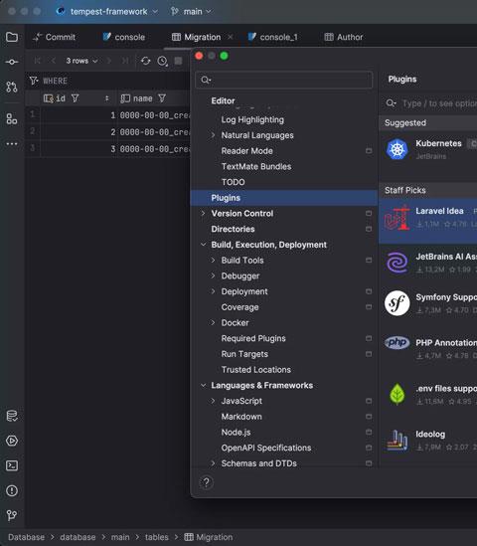The width and height of the screenshot is (477, 546).
Task: Open the Pull Requests tool window
Action: [x=12, y=87]
